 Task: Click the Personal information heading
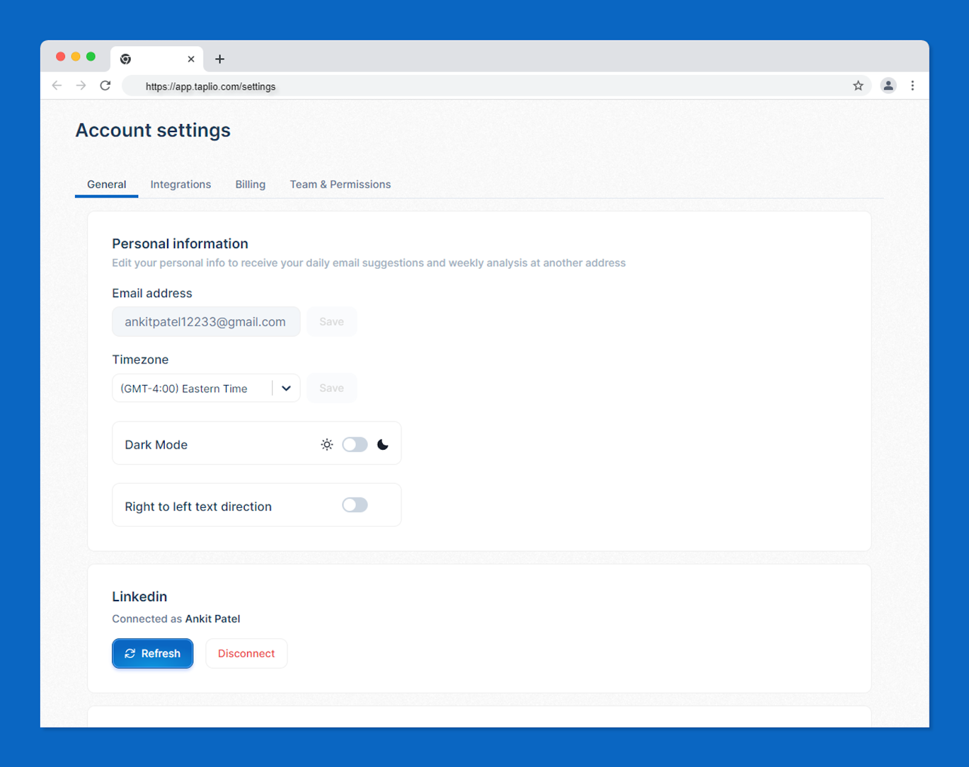click(x=180, y=243)
